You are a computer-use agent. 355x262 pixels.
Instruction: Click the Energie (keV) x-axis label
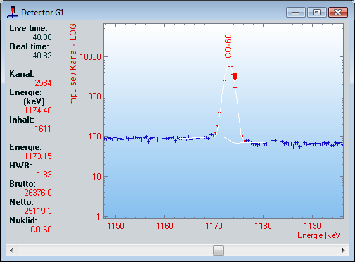coord(320,235)
